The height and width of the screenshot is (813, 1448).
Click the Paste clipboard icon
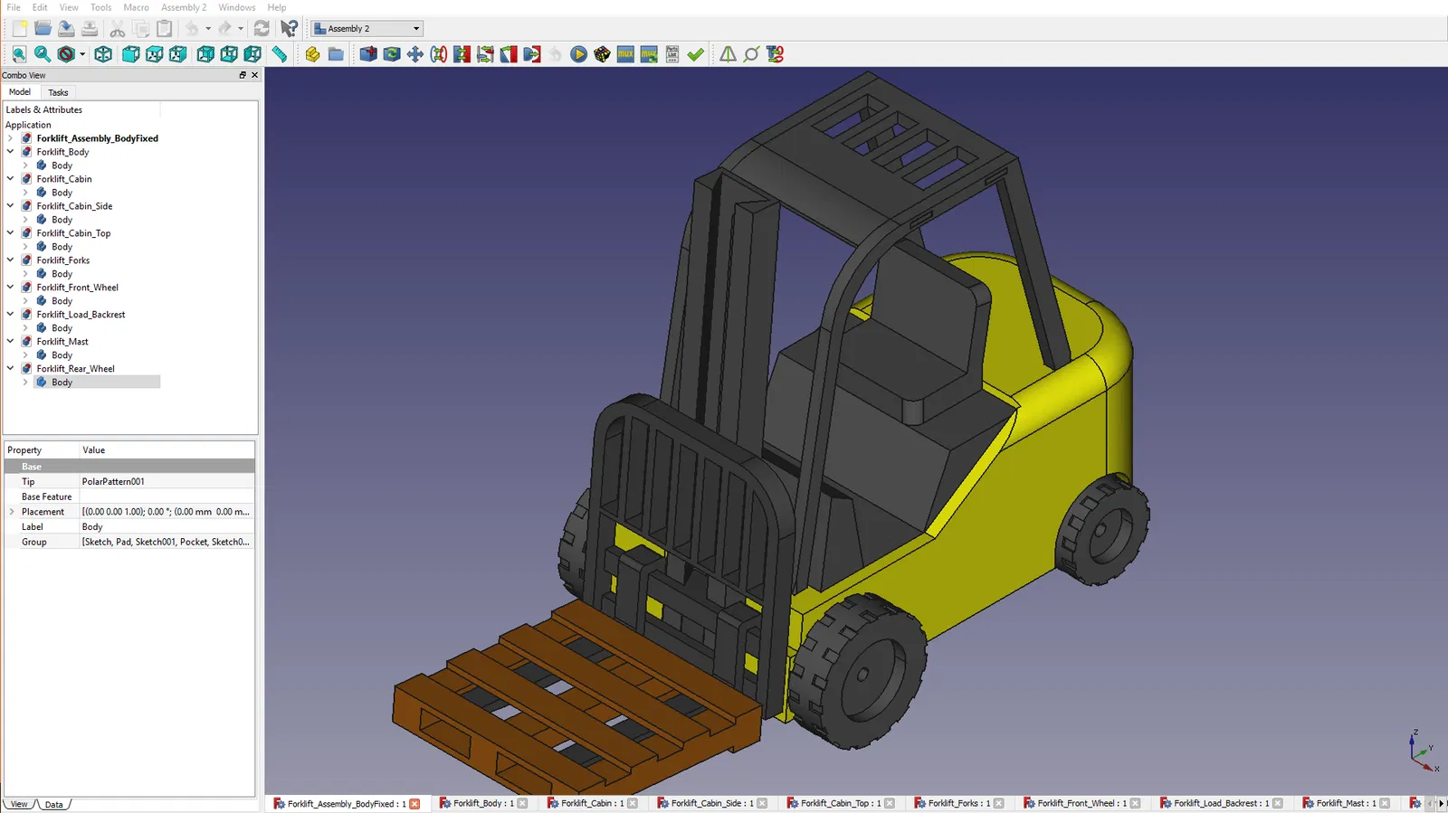[x=164, y=29]
